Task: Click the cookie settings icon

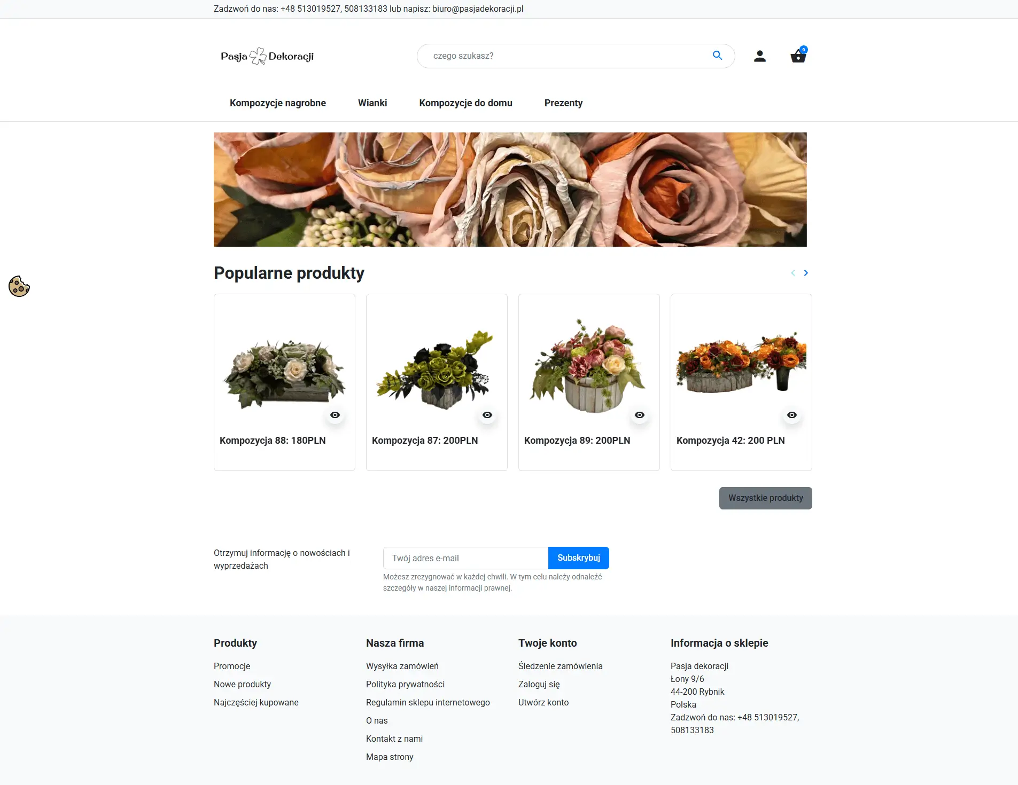Action: pos(19,286)
